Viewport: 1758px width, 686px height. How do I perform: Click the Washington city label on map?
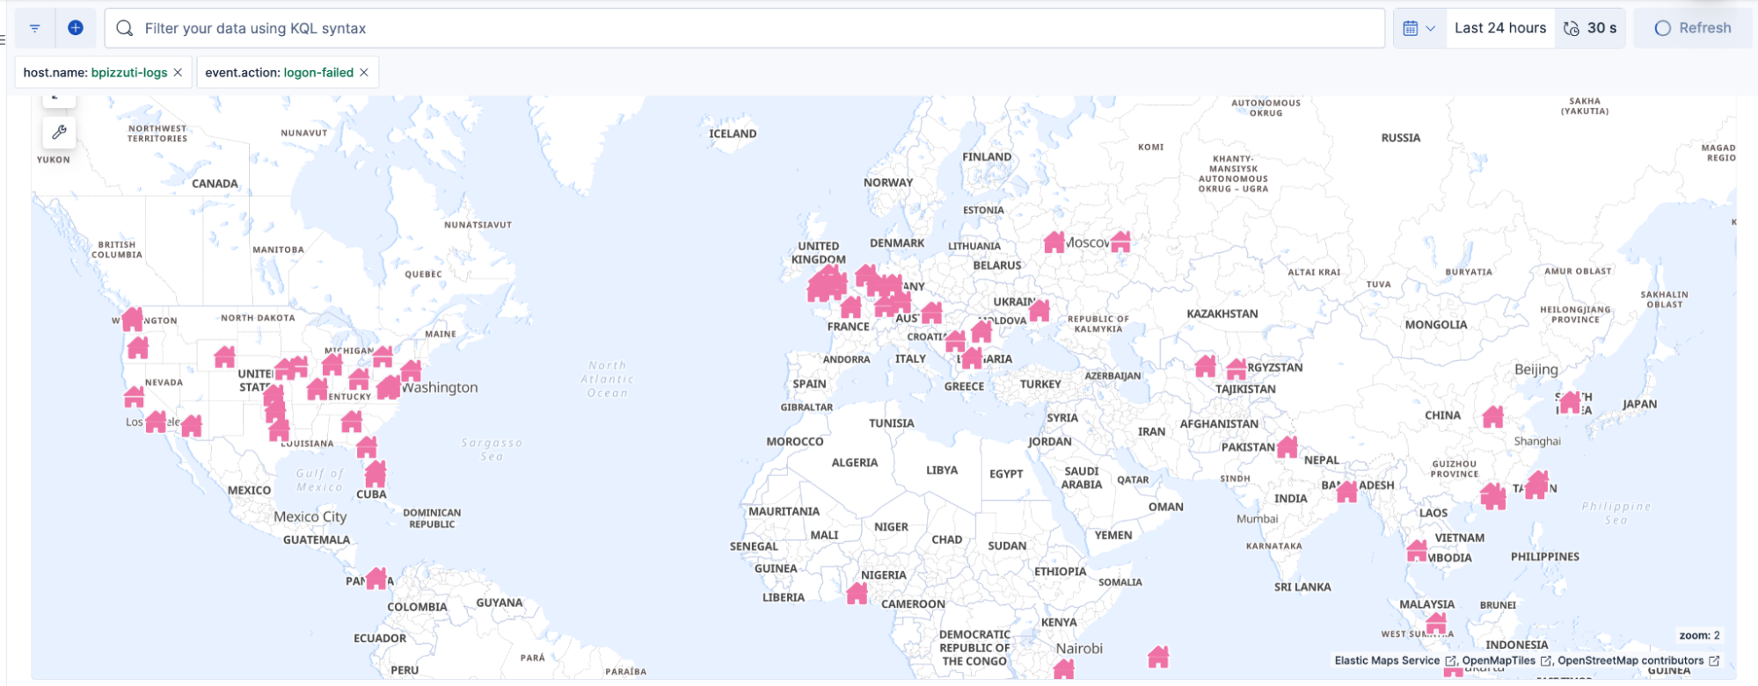(440, 387)
